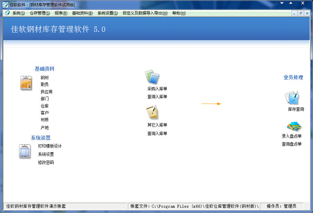Open the 部门 link
Image resolution: width=313 pixels, height=213 pixels.
44,98
